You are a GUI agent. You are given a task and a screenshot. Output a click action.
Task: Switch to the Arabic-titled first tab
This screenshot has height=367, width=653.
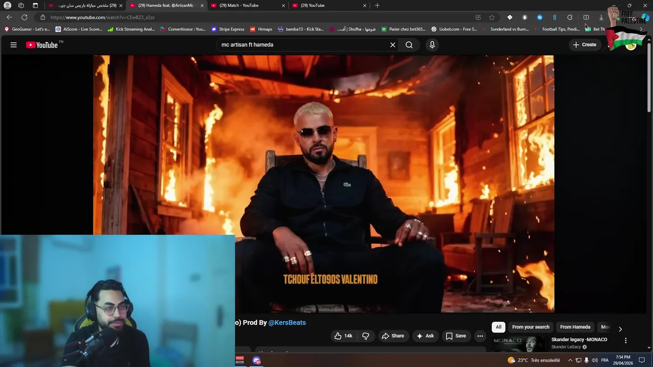(x=84, y=5)
